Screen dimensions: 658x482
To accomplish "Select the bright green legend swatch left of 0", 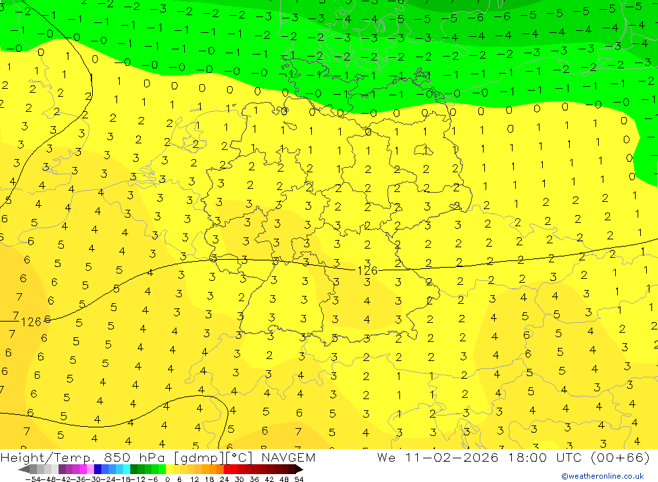I will coord(162,469).
